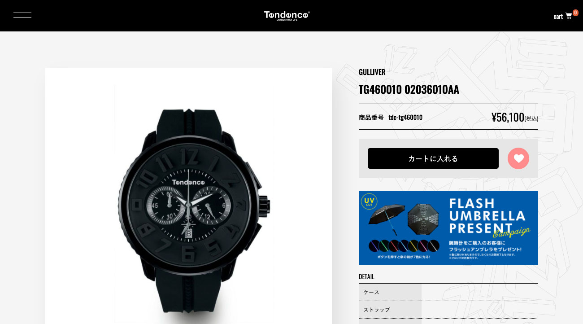Click the GULLIVER collection label
The height and width of the screenshot is (324, 583).
coord(372,72)
